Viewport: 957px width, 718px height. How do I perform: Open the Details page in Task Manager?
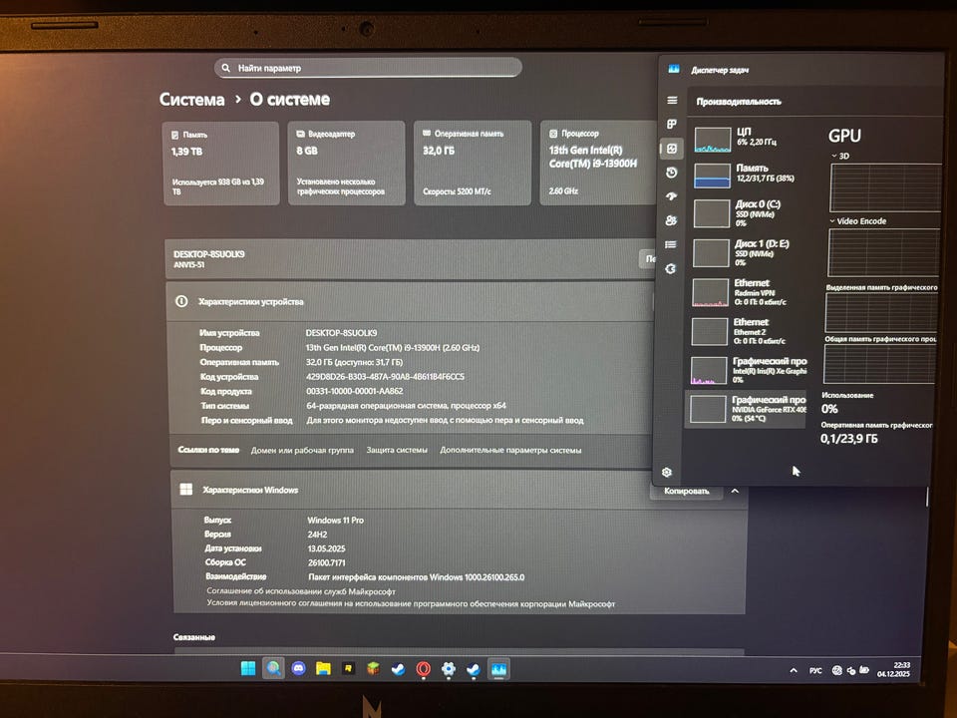(x=671, y=245)
